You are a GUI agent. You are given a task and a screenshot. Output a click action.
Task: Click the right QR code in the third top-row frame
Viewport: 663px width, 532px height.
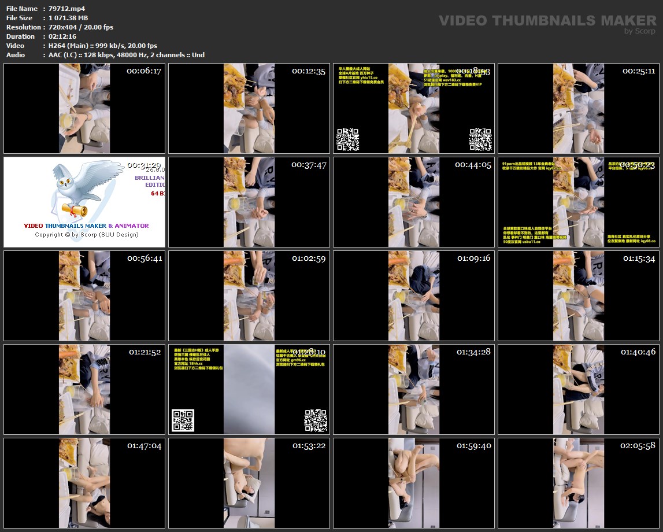coord(480,139)
